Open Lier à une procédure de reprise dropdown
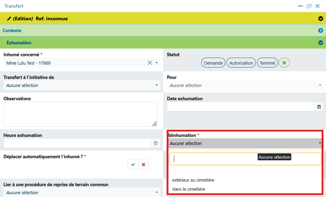The image size is (326, 197). tap(82, 192)
